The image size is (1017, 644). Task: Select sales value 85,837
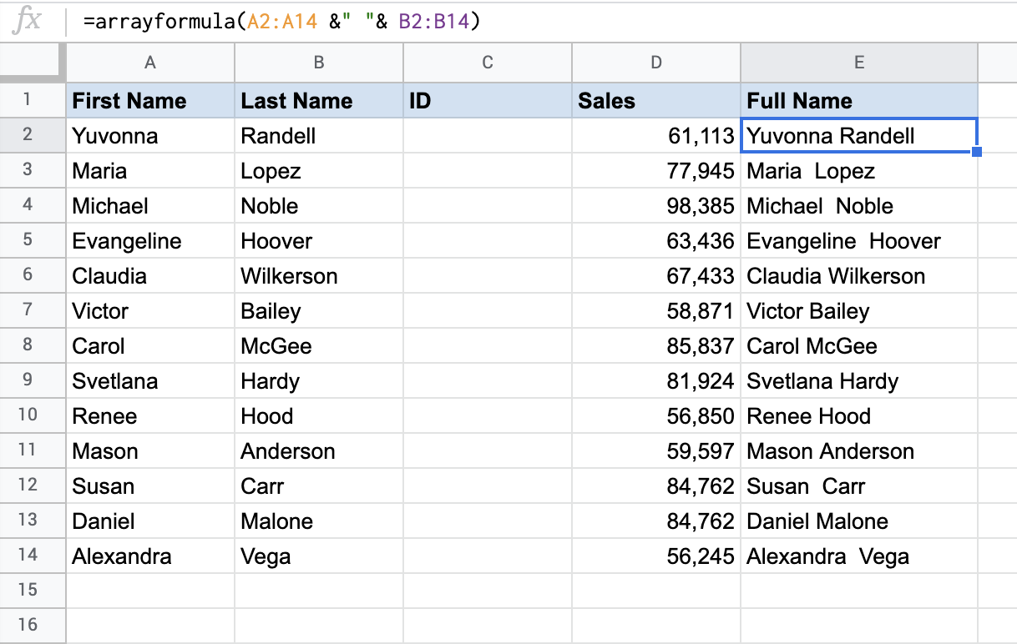656,346
